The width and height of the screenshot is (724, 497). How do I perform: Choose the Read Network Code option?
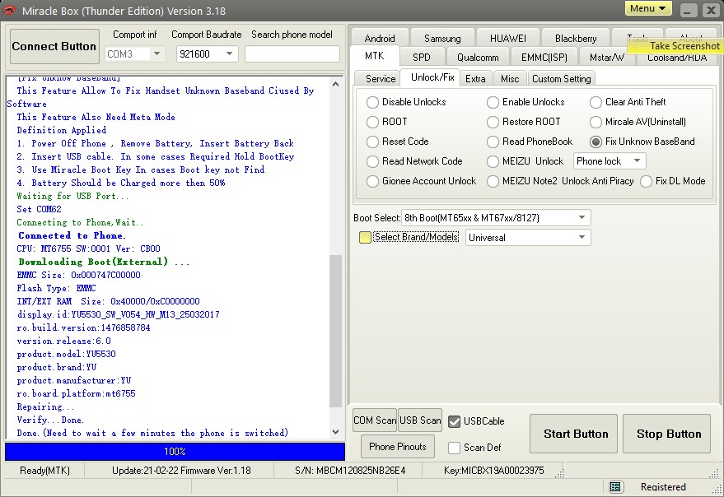372,161
